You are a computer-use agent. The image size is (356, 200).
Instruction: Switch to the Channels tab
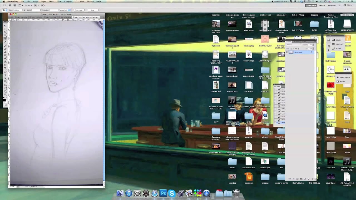click(296, 42)
